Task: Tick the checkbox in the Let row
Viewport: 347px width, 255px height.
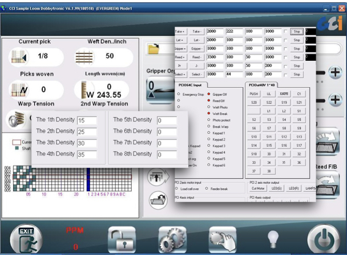Action: [x=285, y=40]
